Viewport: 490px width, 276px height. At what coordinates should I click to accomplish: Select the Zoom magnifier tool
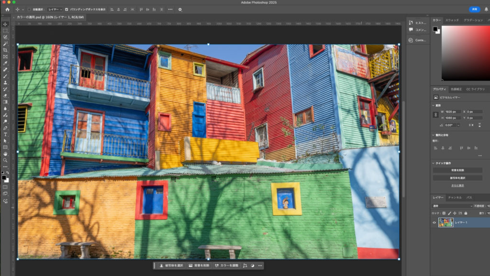point(5,161)
